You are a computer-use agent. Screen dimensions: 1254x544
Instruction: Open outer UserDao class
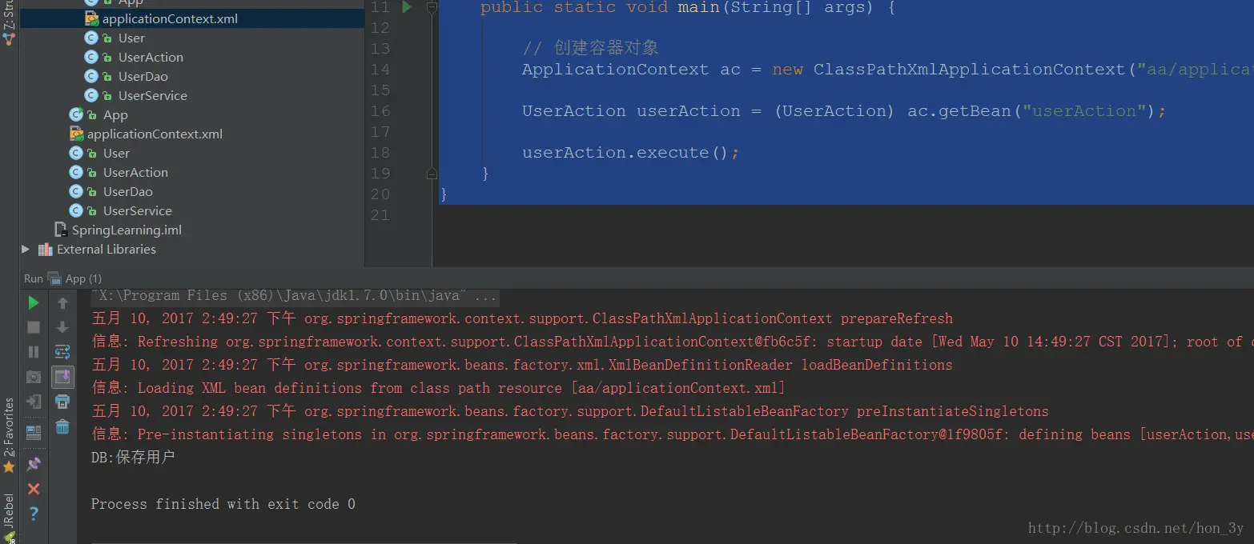pos(127,191)
